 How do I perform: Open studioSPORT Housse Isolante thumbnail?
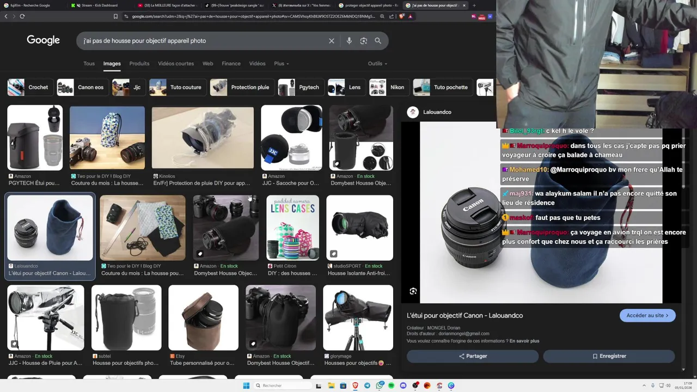(359, 228)
